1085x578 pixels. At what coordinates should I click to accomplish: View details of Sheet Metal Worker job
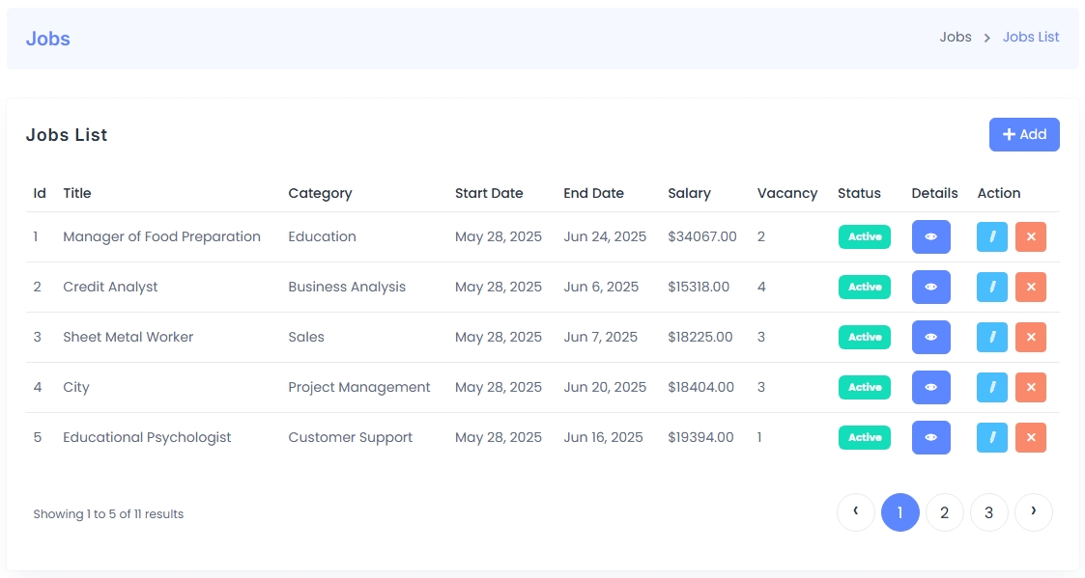(930, 337)
